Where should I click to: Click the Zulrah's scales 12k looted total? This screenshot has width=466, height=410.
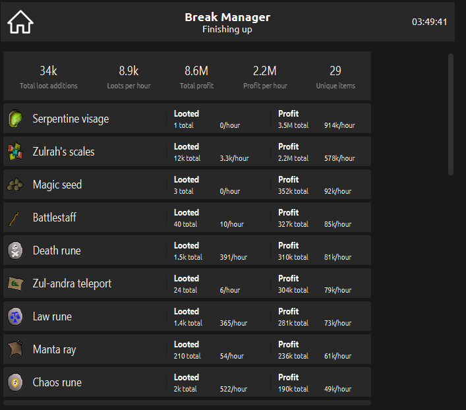pyautogui.click(x=187, y=158)
